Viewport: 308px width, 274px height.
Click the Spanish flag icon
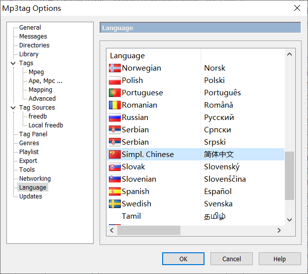pyautogui.click(x=115, y=192)
